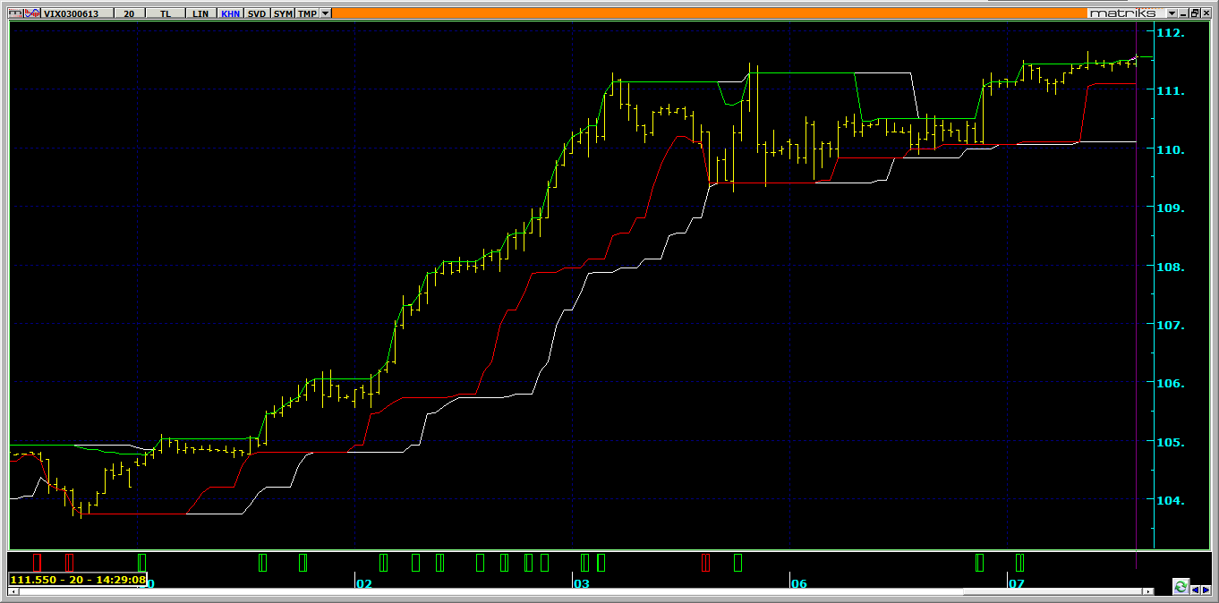Open dropdown arrow next to TMP
The image size is (1219, 603).
[326, 13]
